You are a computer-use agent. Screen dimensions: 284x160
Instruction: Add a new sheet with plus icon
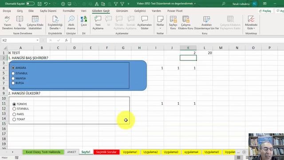coord(244,152)
